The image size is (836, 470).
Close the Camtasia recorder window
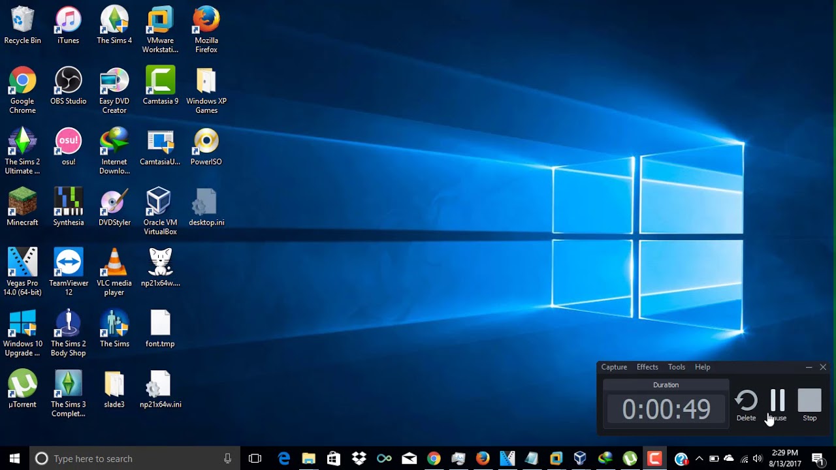point(823,367)
